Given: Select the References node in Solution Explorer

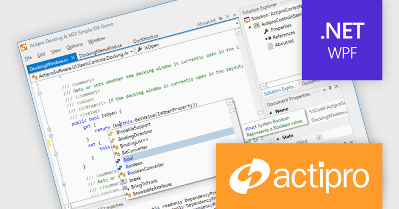Looking at the screenshot, I should tap(284, 35).
